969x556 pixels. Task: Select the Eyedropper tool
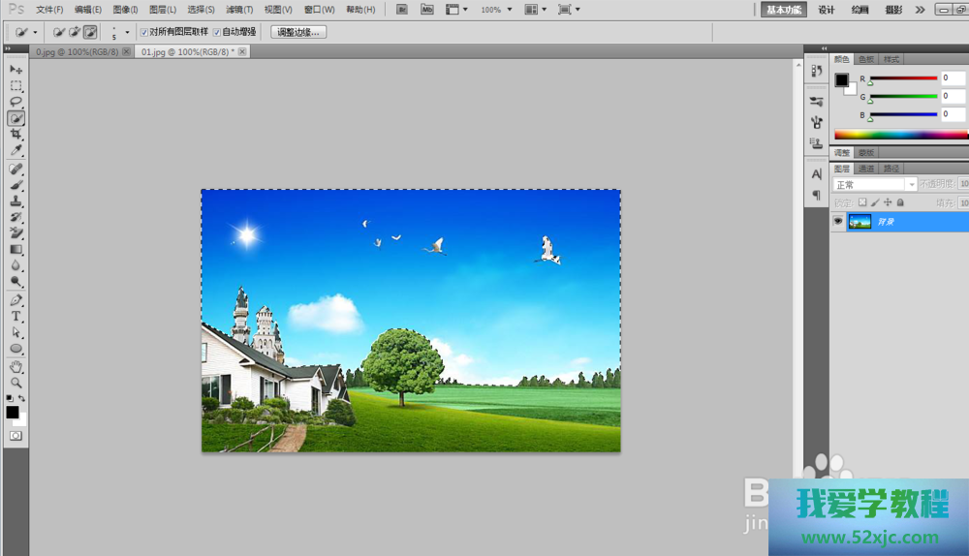(x=16, y=150)
